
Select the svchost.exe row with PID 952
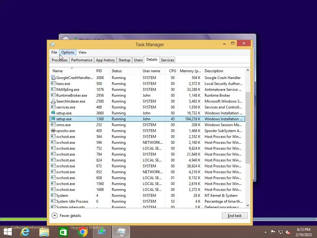[x=147, y=172]
